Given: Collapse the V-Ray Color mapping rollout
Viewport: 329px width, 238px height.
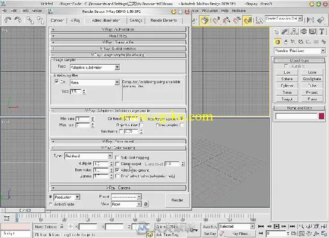Looking at the screenshot, I should click(118, 148).
